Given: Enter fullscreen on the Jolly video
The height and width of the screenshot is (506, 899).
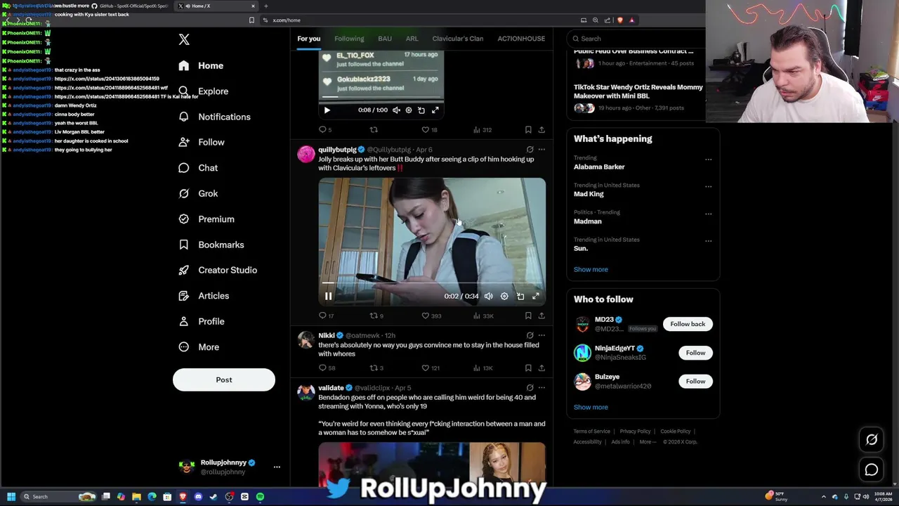Looking at the screenshot, I should 536,296.
